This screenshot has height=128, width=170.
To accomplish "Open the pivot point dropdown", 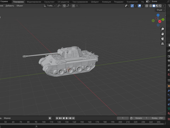I will click(x=59, y=6).
